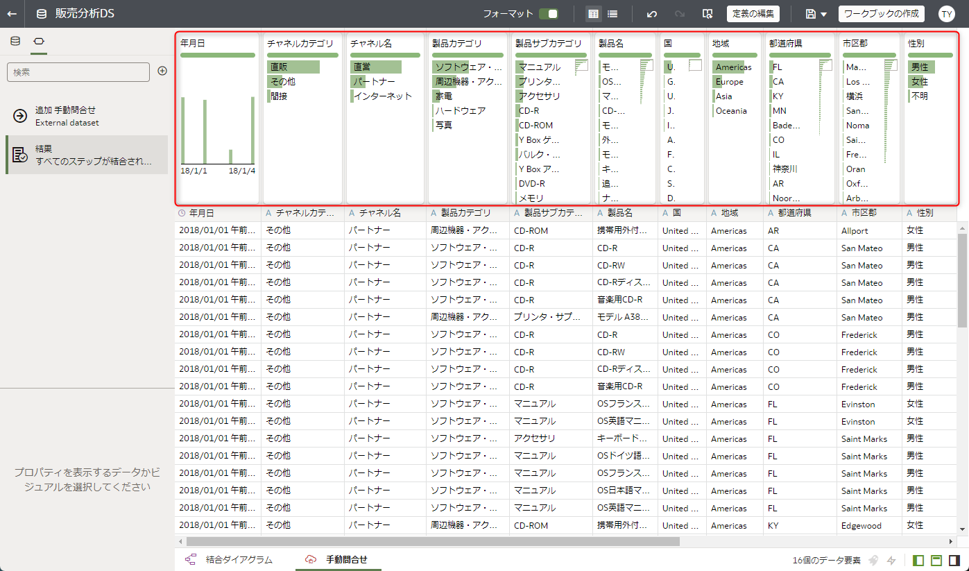Click the 追加 手動問合せ step icon
This screenshot has width=969, height=571.
pyautogui.click(x=21, y=116)
